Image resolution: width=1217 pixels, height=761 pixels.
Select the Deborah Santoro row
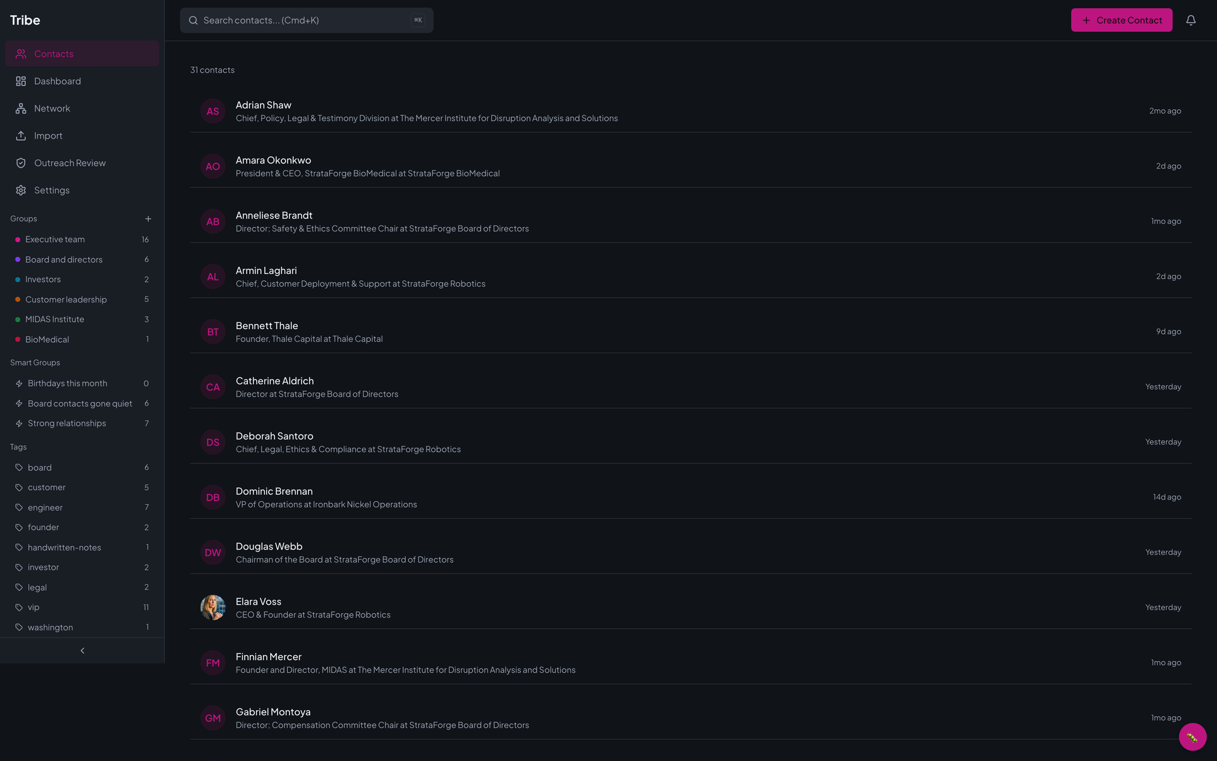(691, 442)
